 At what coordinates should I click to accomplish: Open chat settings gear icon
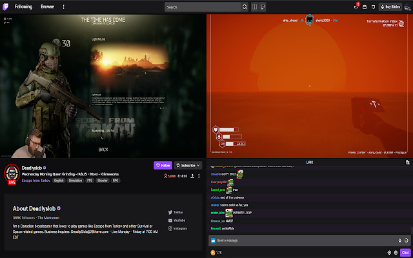tap(389, 253)
